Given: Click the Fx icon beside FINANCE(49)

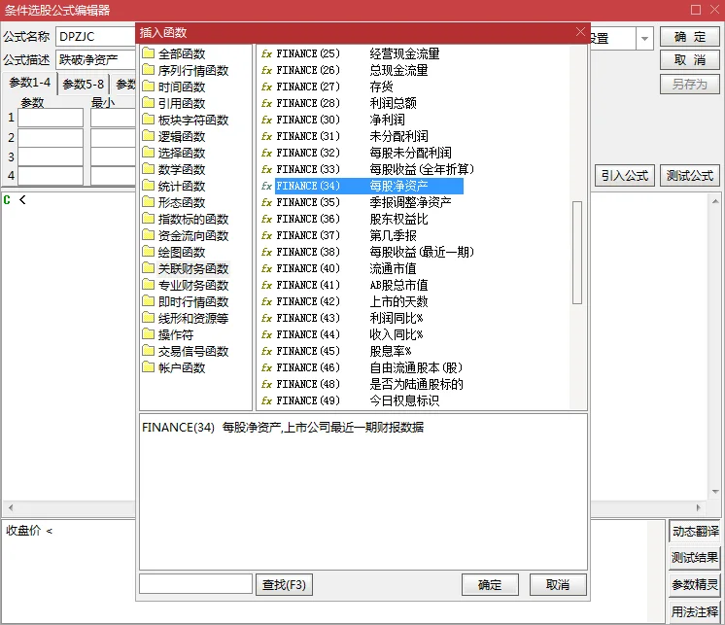Looking at the screenshot, I should tap(266, 400).
